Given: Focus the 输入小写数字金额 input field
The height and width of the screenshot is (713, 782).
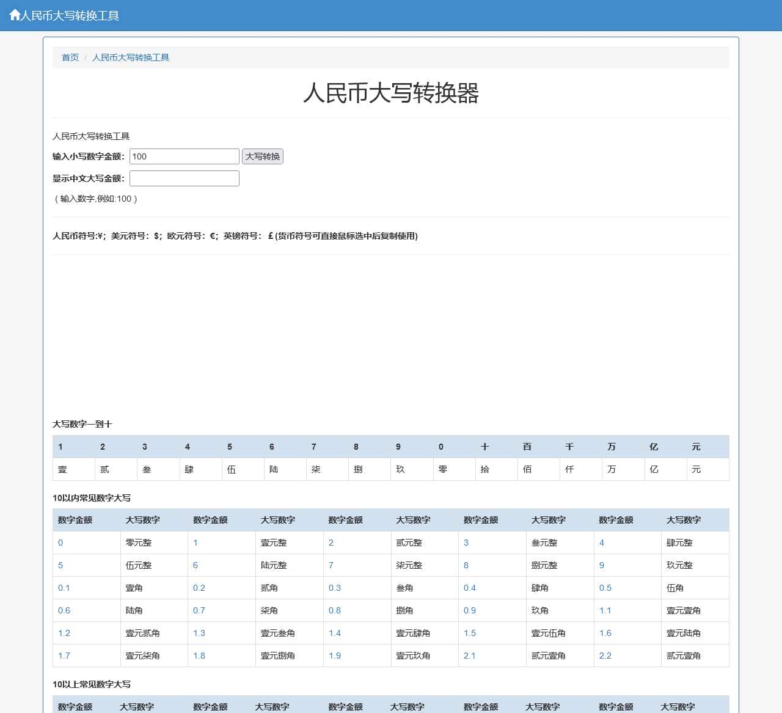Looking at the screenshot, I should (x=185, y=156).
